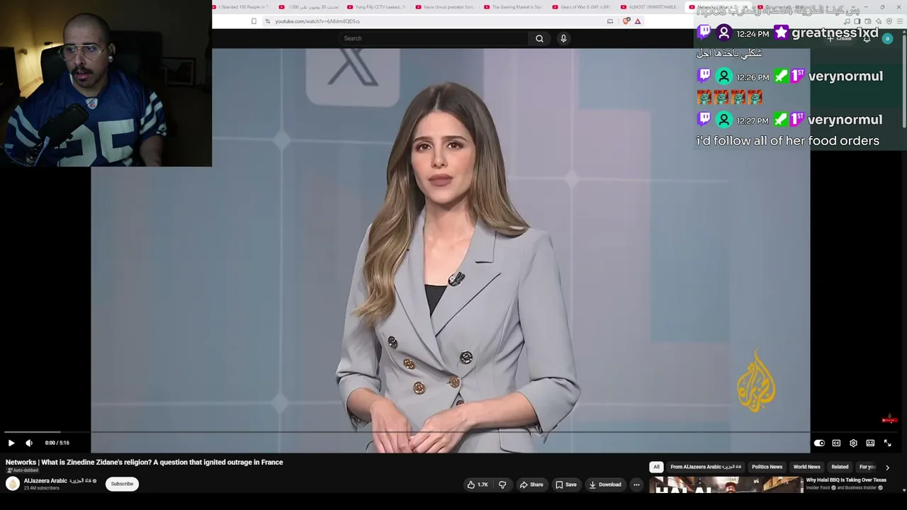Click the Auto-dubbed label under title
The height and width of the screenshot is (510, 907).
pyautogui.click(x=22, y=470)
